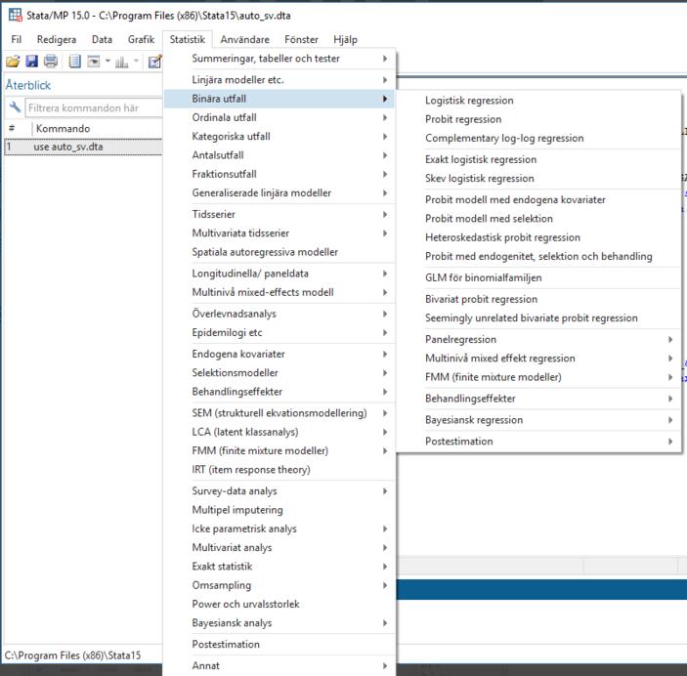Open Epidemilogi etc submenu
The width and height of the screenshot is (687, 676).
pos(279,332)
